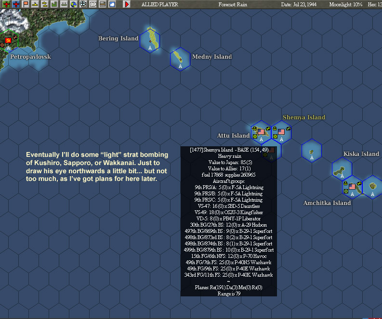The height and width of the screenshot is (319, 382).
Task: Click the 'fuel 17868 supplies 280965' line
Action: 228,175
